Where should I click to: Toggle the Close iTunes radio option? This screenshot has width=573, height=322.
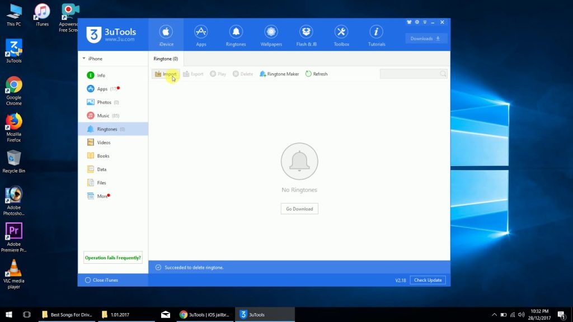[x=102, y=280]
